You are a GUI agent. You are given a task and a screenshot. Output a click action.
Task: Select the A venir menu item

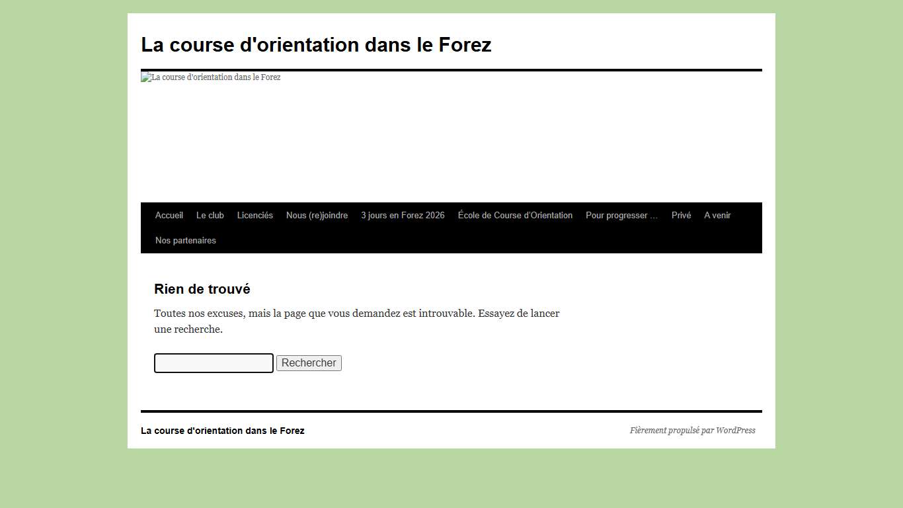(717, 215)
